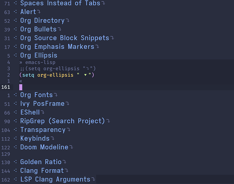Viewport: 234px width, 184px height.
Task: Expand the Transparency section fold arrow
Action: click(x=68, y=130)
